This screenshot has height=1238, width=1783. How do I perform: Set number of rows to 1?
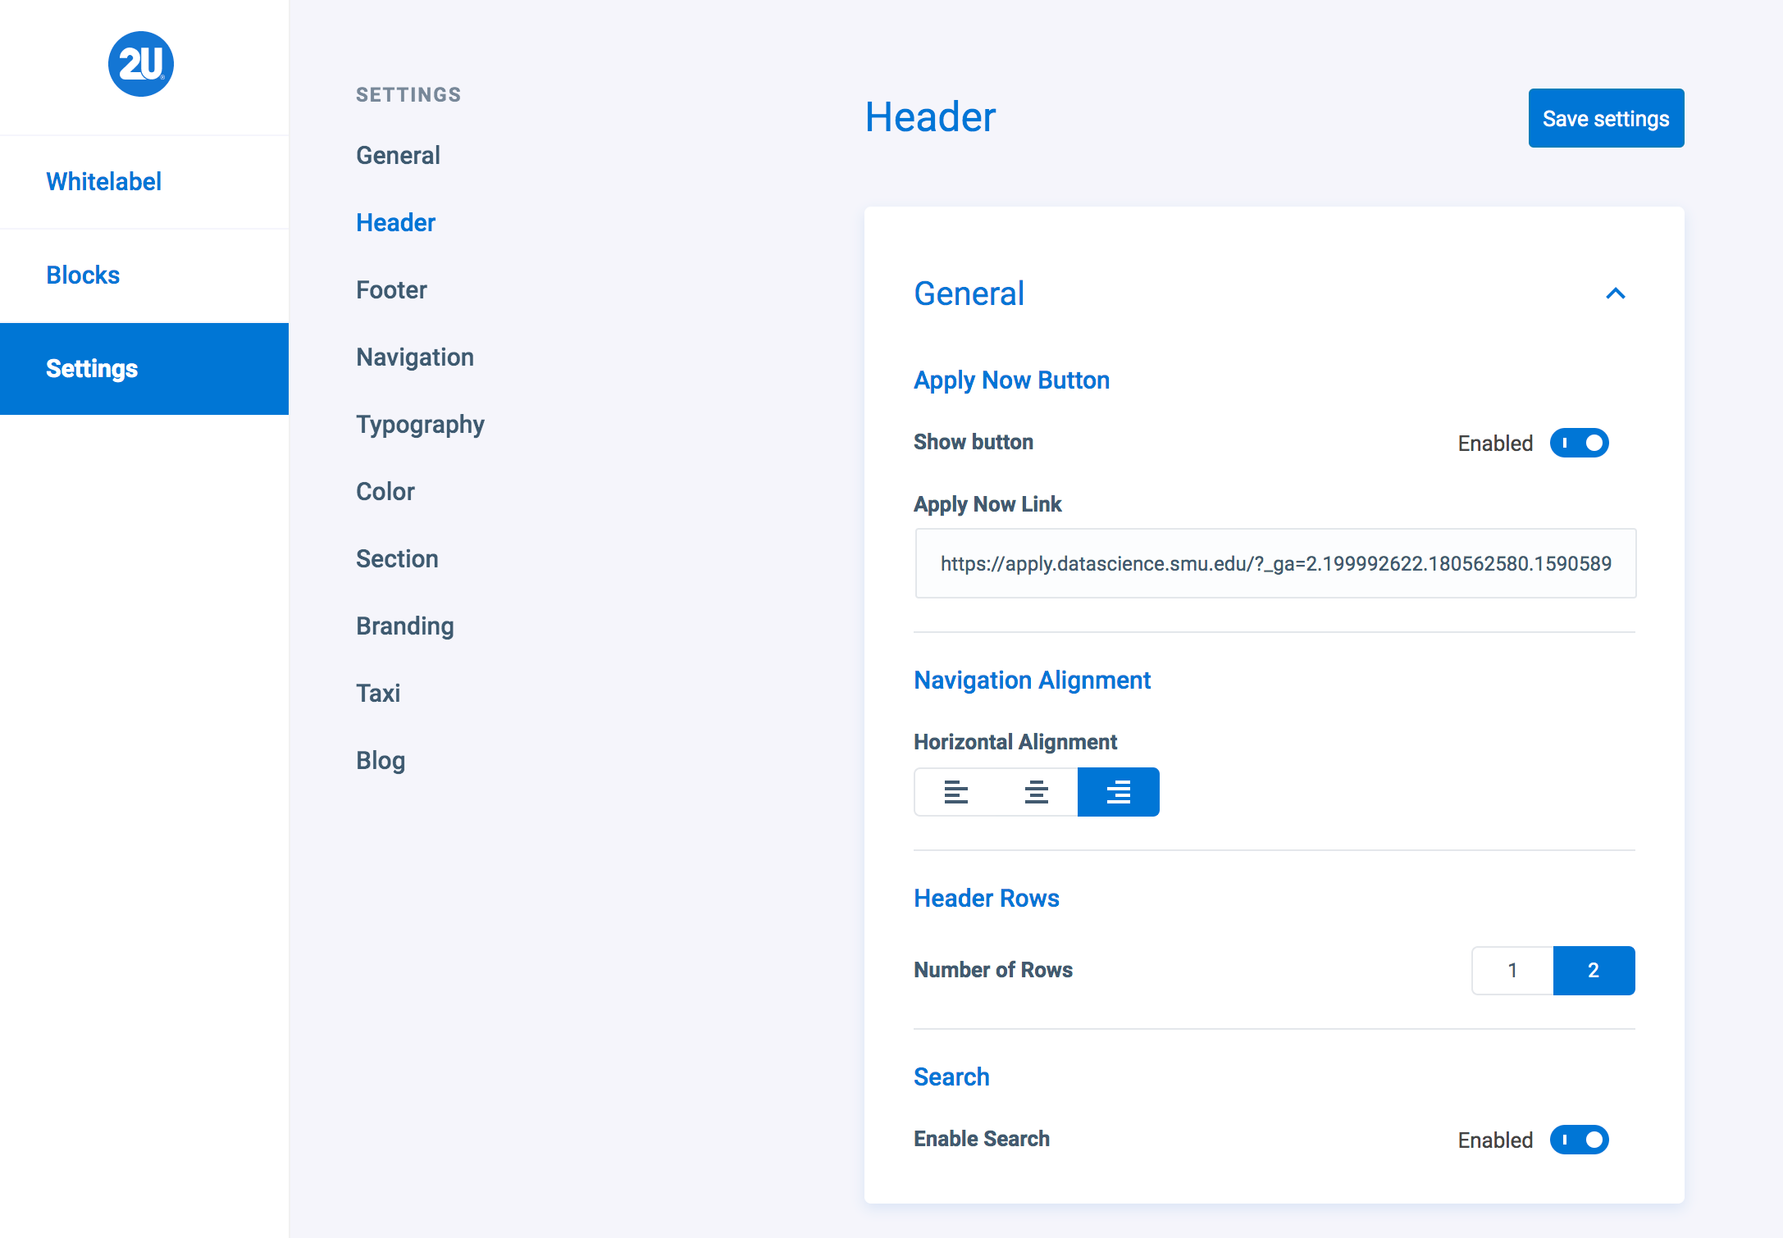1512,971
